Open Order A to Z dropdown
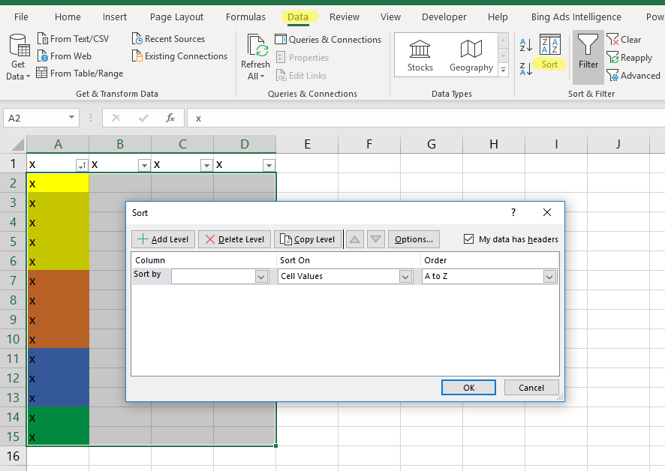The width and height of the screenshot is (665, 471). coord(549,277)
